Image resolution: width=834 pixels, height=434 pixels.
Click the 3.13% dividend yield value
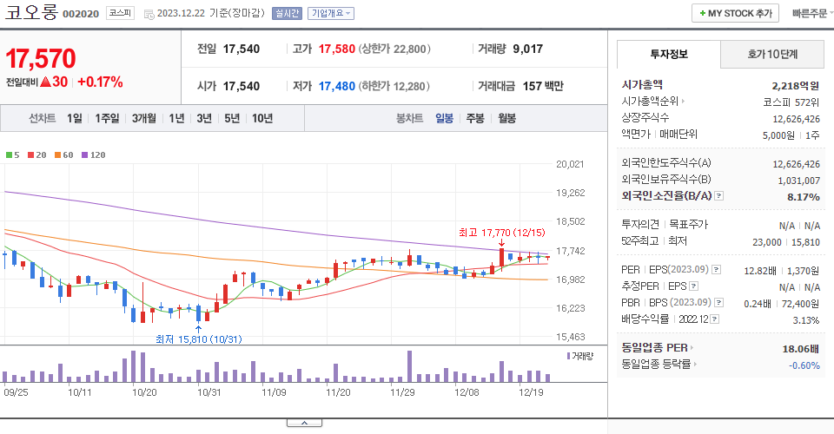[806, 320]
